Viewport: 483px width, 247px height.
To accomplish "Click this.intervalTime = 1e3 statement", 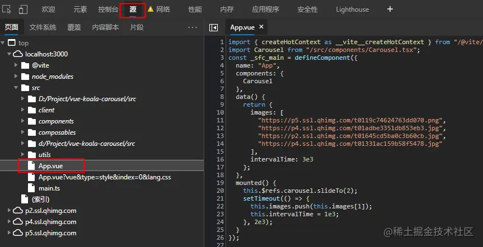I will (x=294, y=214).
